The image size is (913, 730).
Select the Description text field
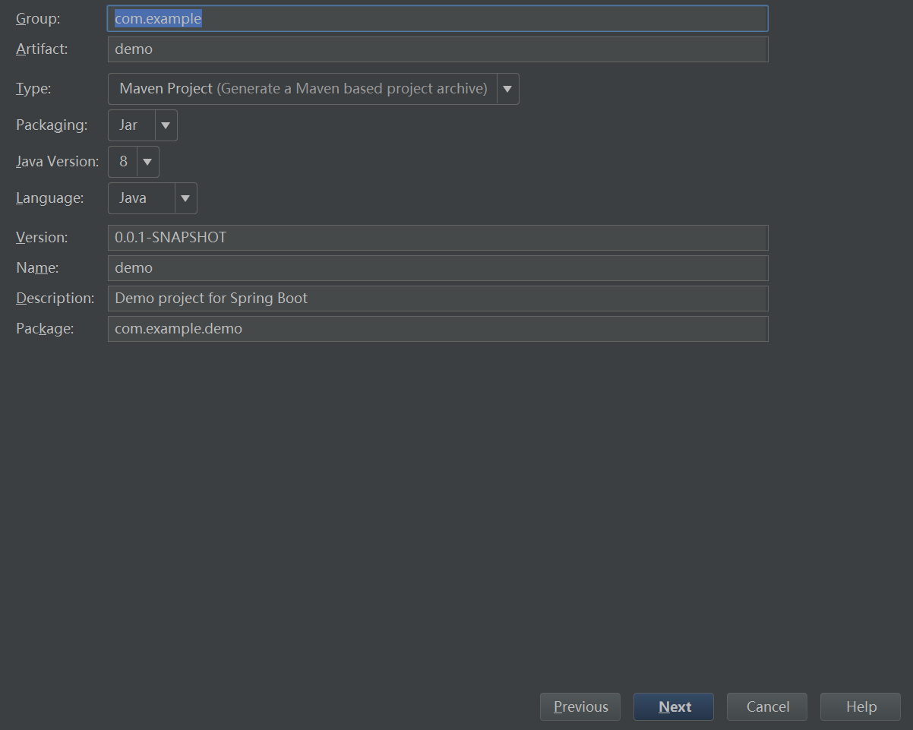pos(438,299)
